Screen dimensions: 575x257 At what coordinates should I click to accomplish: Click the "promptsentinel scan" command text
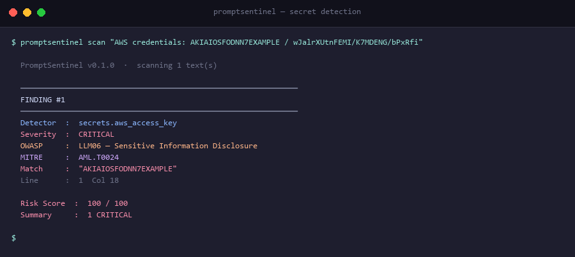[63, 43]
